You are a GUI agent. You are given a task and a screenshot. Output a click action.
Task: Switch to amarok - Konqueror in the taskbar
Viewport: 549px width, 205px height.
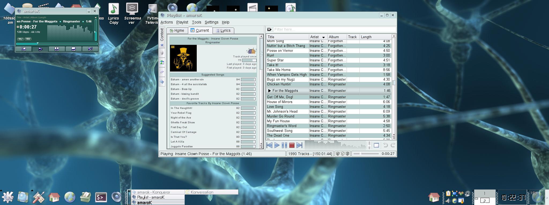click(x=158, y=192)
